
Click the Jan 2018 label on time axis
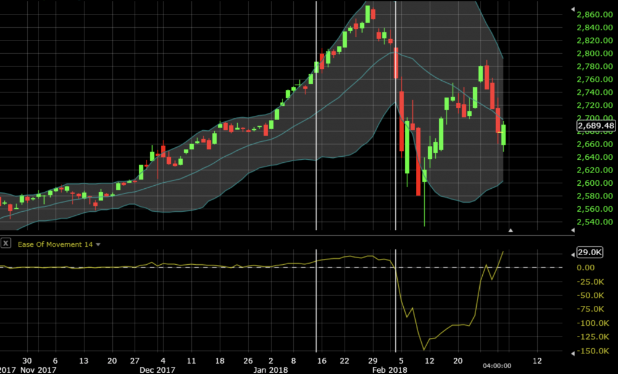click(x=270, y=369)
